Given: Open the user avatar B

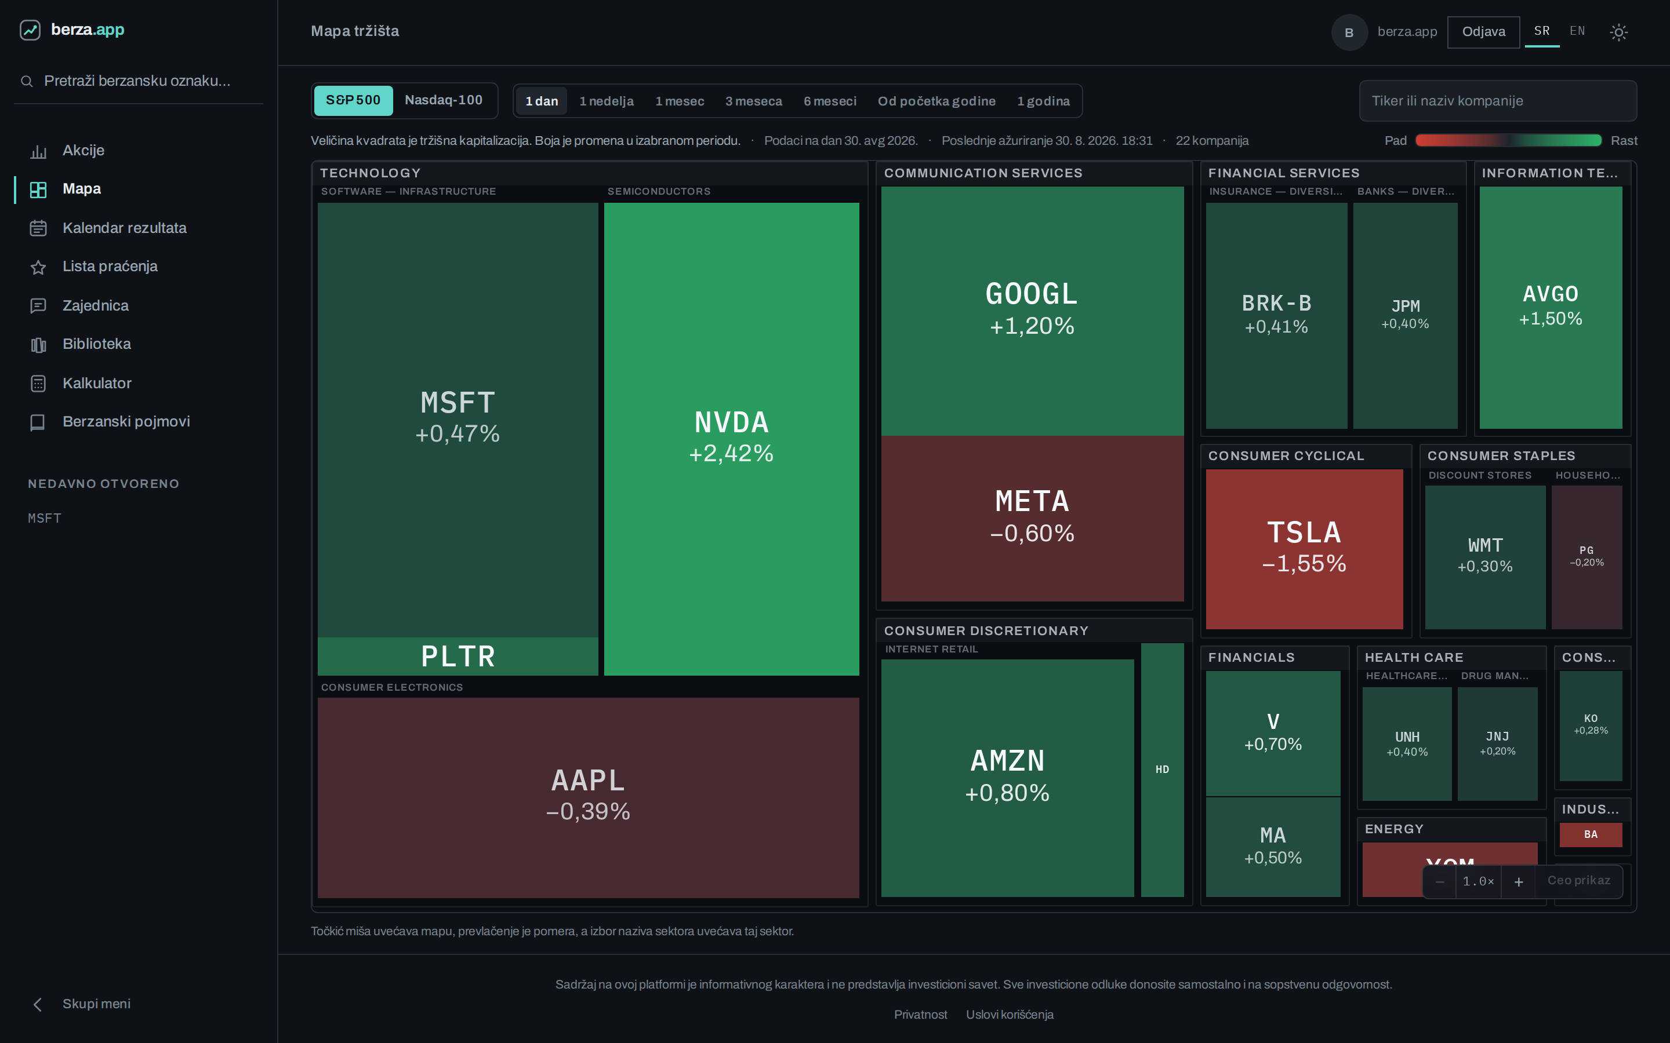Looking at the screenshot, I should (1349, 32).
